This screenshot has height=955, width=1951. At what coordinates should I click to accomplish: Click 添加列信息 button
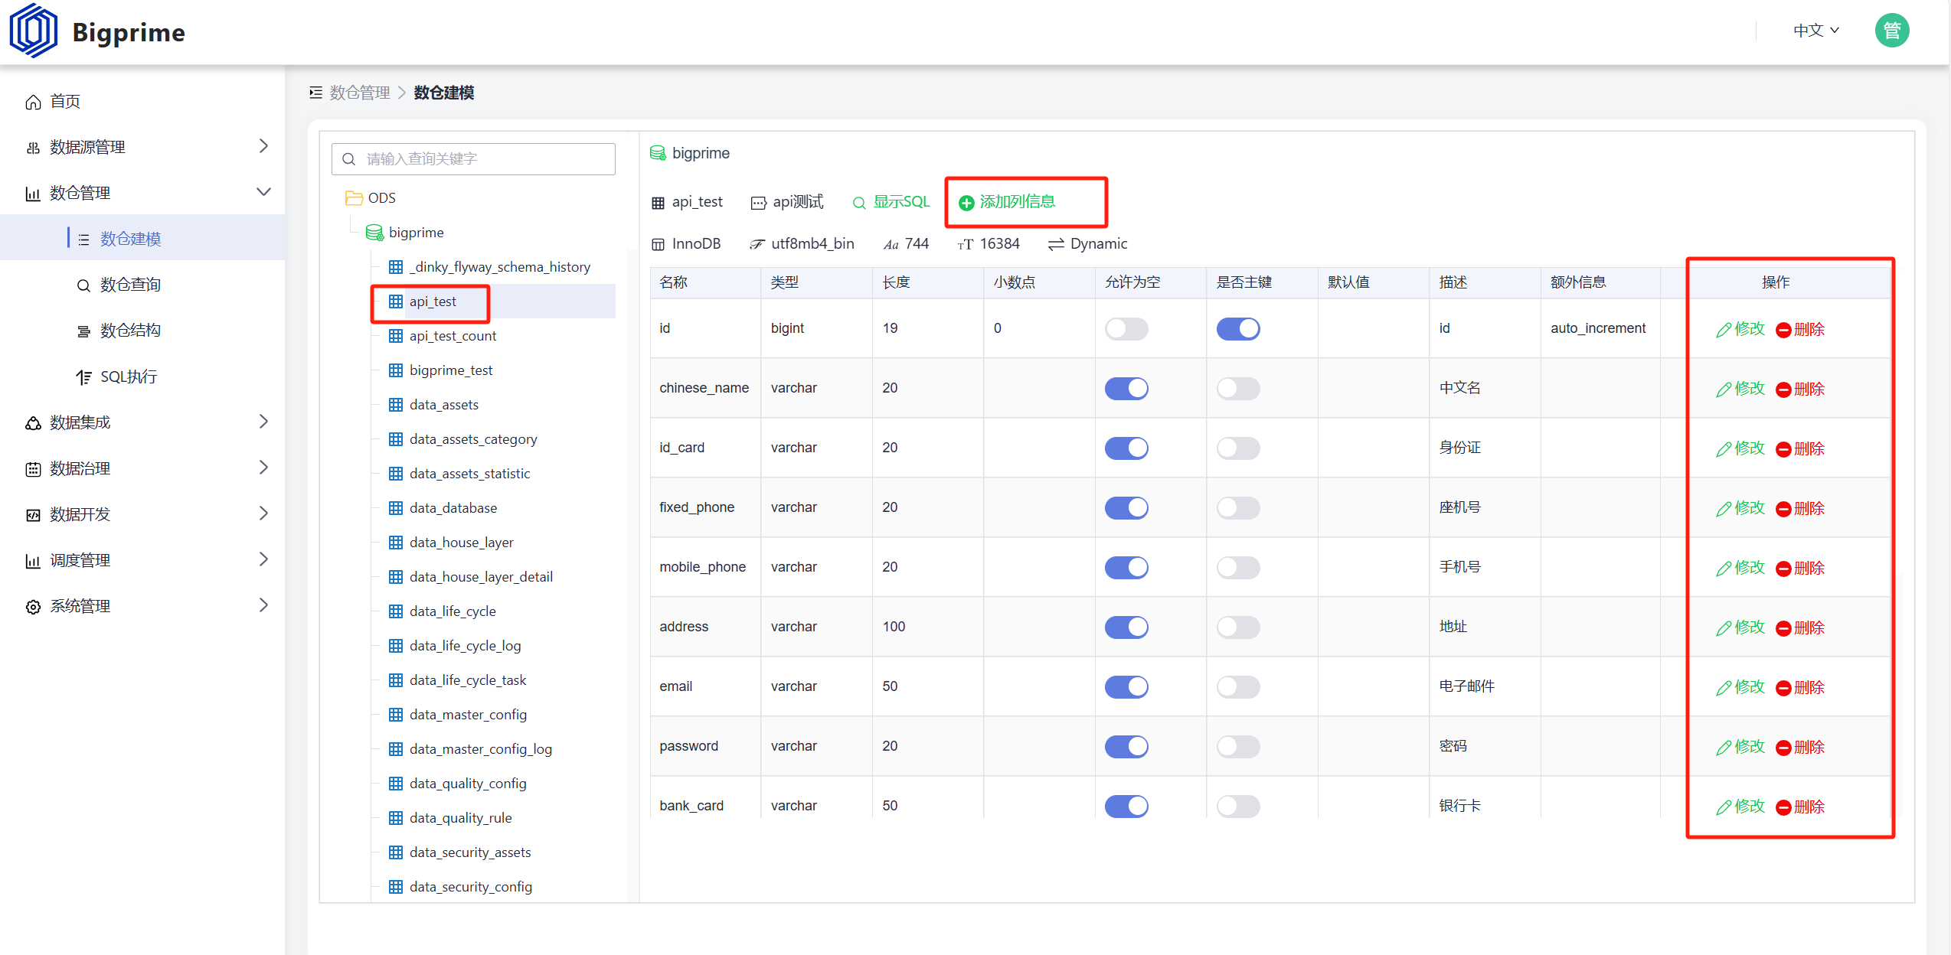pyautogui.click(x=1008, y=202)
